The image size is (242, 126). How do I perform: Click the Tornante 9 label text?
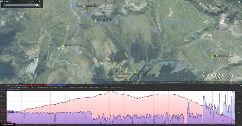tap(114, 61)
